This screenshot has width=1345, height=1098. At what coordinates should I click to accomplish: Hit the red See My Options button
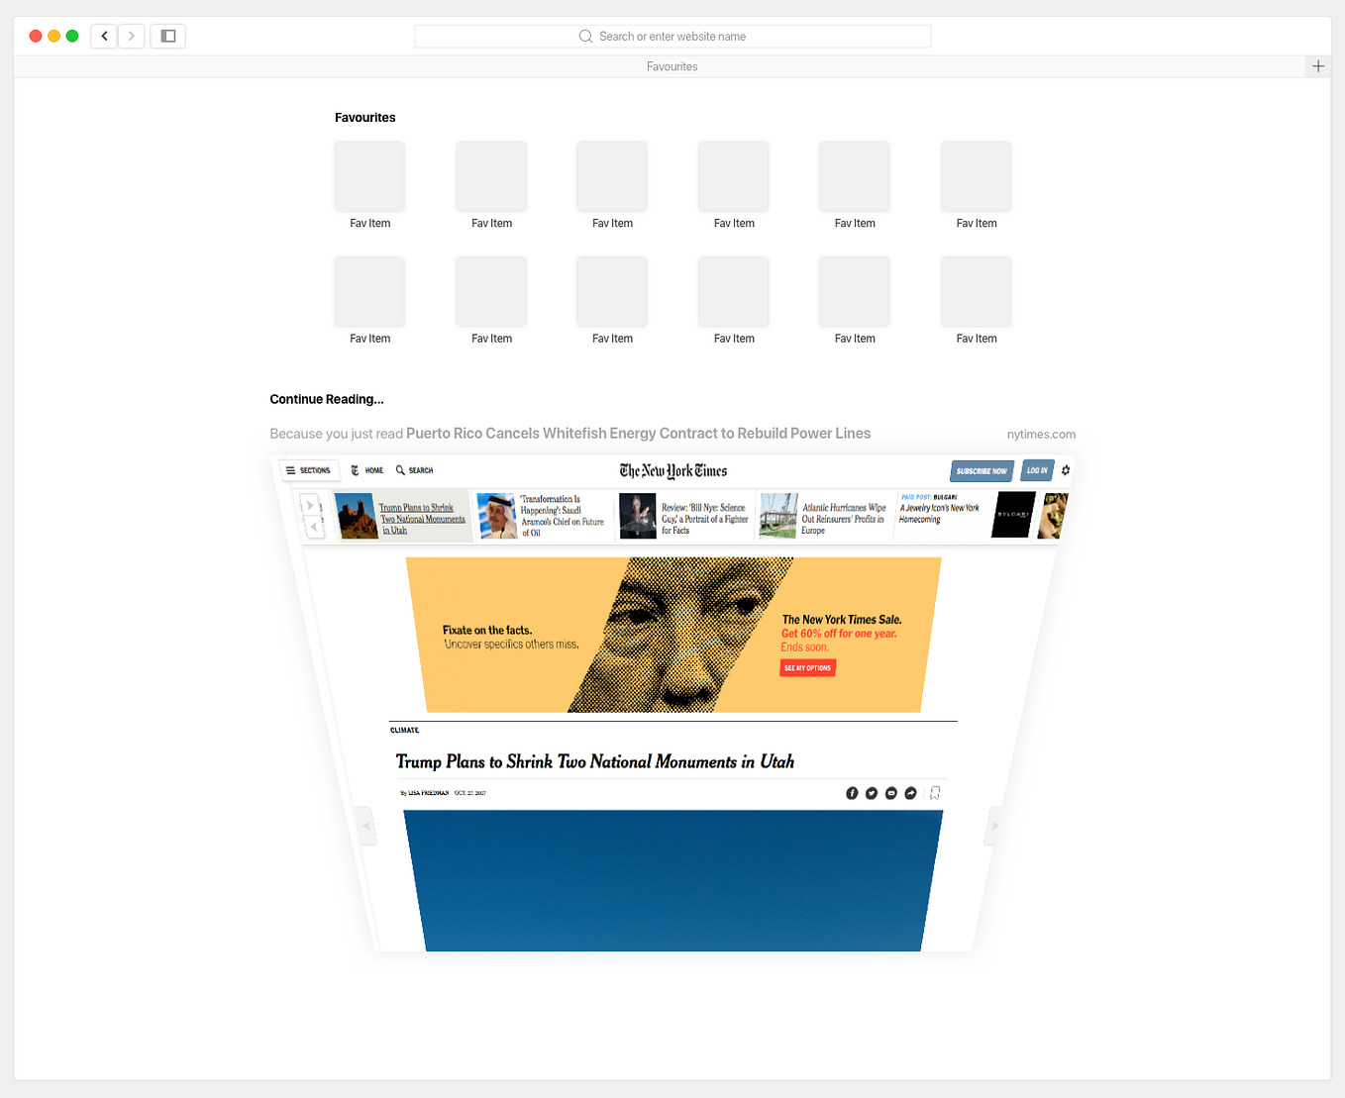tap(807, 667)
